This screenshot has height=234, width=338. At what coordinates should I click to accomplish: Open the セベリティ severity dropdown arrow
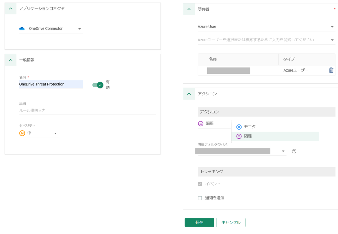[x=55, y=133]
